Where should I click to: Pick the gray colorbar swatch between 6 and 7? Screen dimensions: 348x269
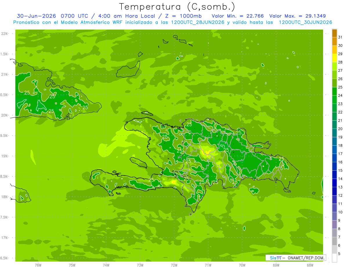click(334, 241)
